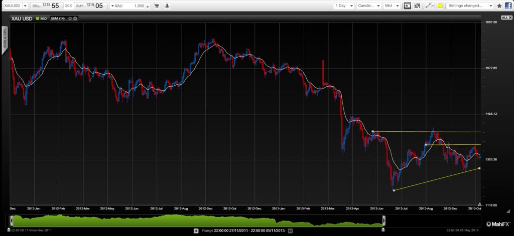Image resolution: width=514 pixels, height=236 pixels.
Task: Click the BUY 1319.05 price button
Action: pyautogui.click(x=90, y=6)
